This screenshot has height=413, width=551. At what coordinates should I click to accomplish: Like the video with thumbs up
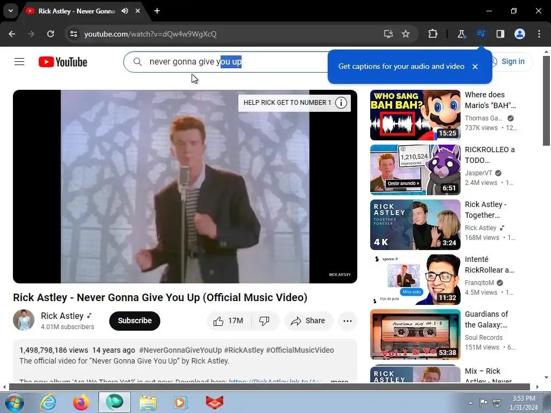229,321
